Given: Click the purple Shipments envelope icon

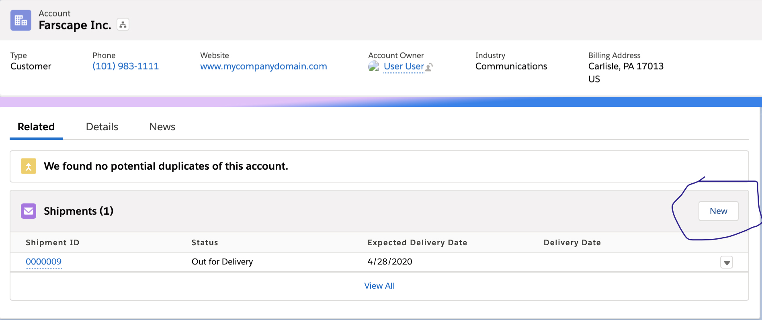Looking at the screenshot, I should (29, 211).
